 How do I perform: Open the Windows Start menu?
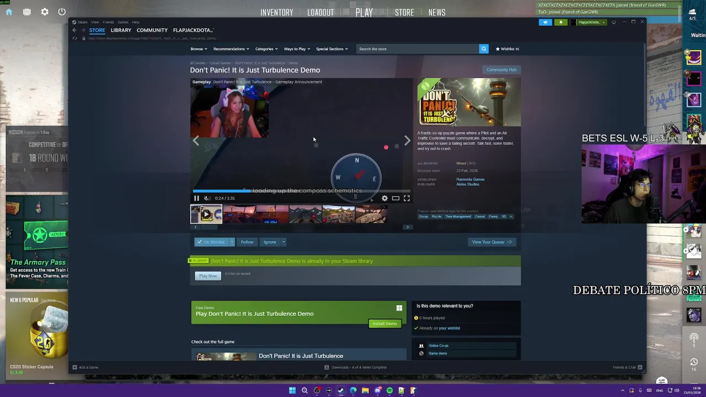pyautogui.click(x=292, y=390)
